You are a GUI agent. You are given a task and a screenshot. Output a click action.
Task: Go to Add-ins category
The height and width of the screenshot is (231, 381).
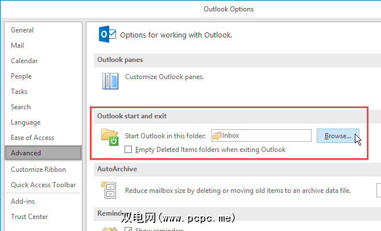point(22,201)
